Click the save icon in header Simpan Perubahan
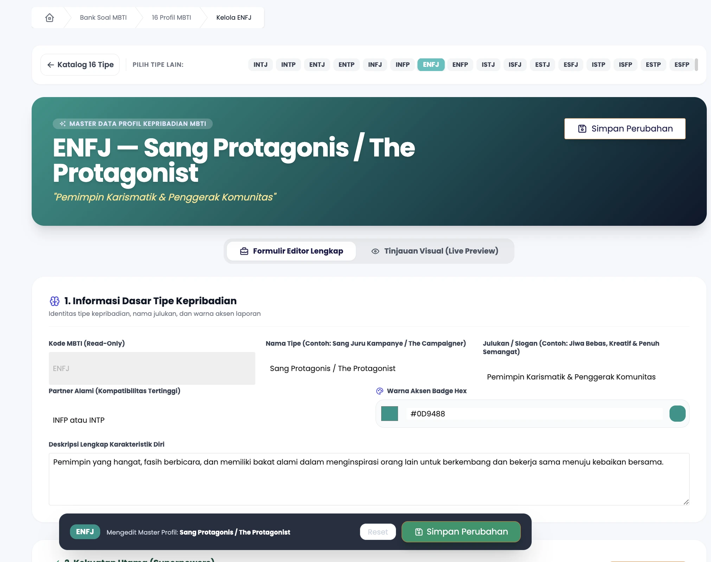Viewport: 711px width, 562px height. pyautogui.click(x=582, y=129)
